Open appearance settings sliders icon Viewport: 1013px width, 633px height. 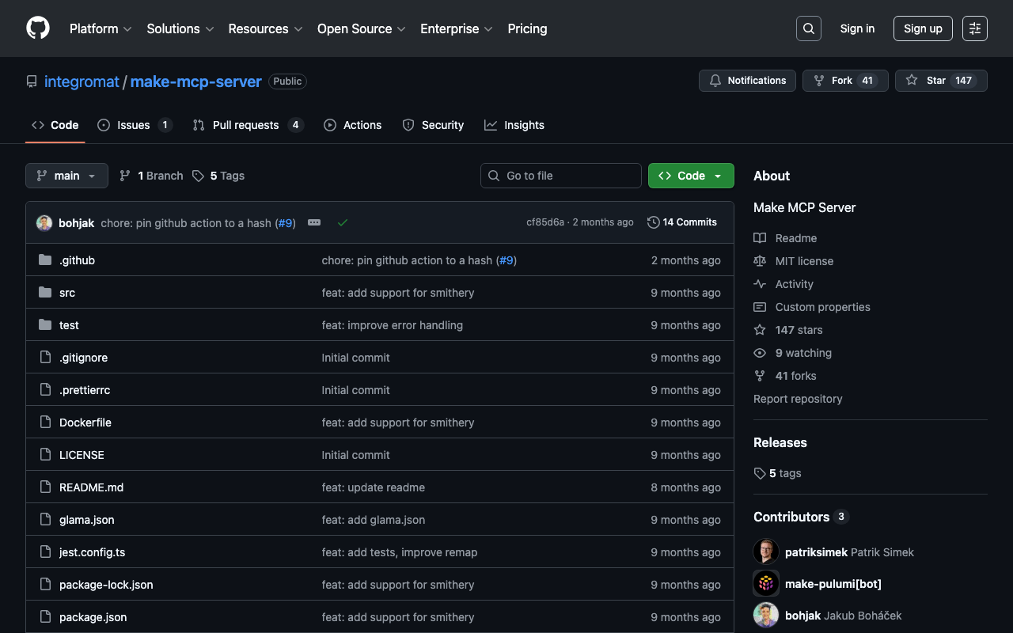pyautogui.click(x=974, y=28)
